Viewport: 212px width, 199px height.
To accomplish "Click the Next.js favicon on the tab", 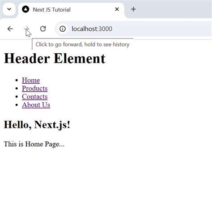I will click(x=25, y=9).
